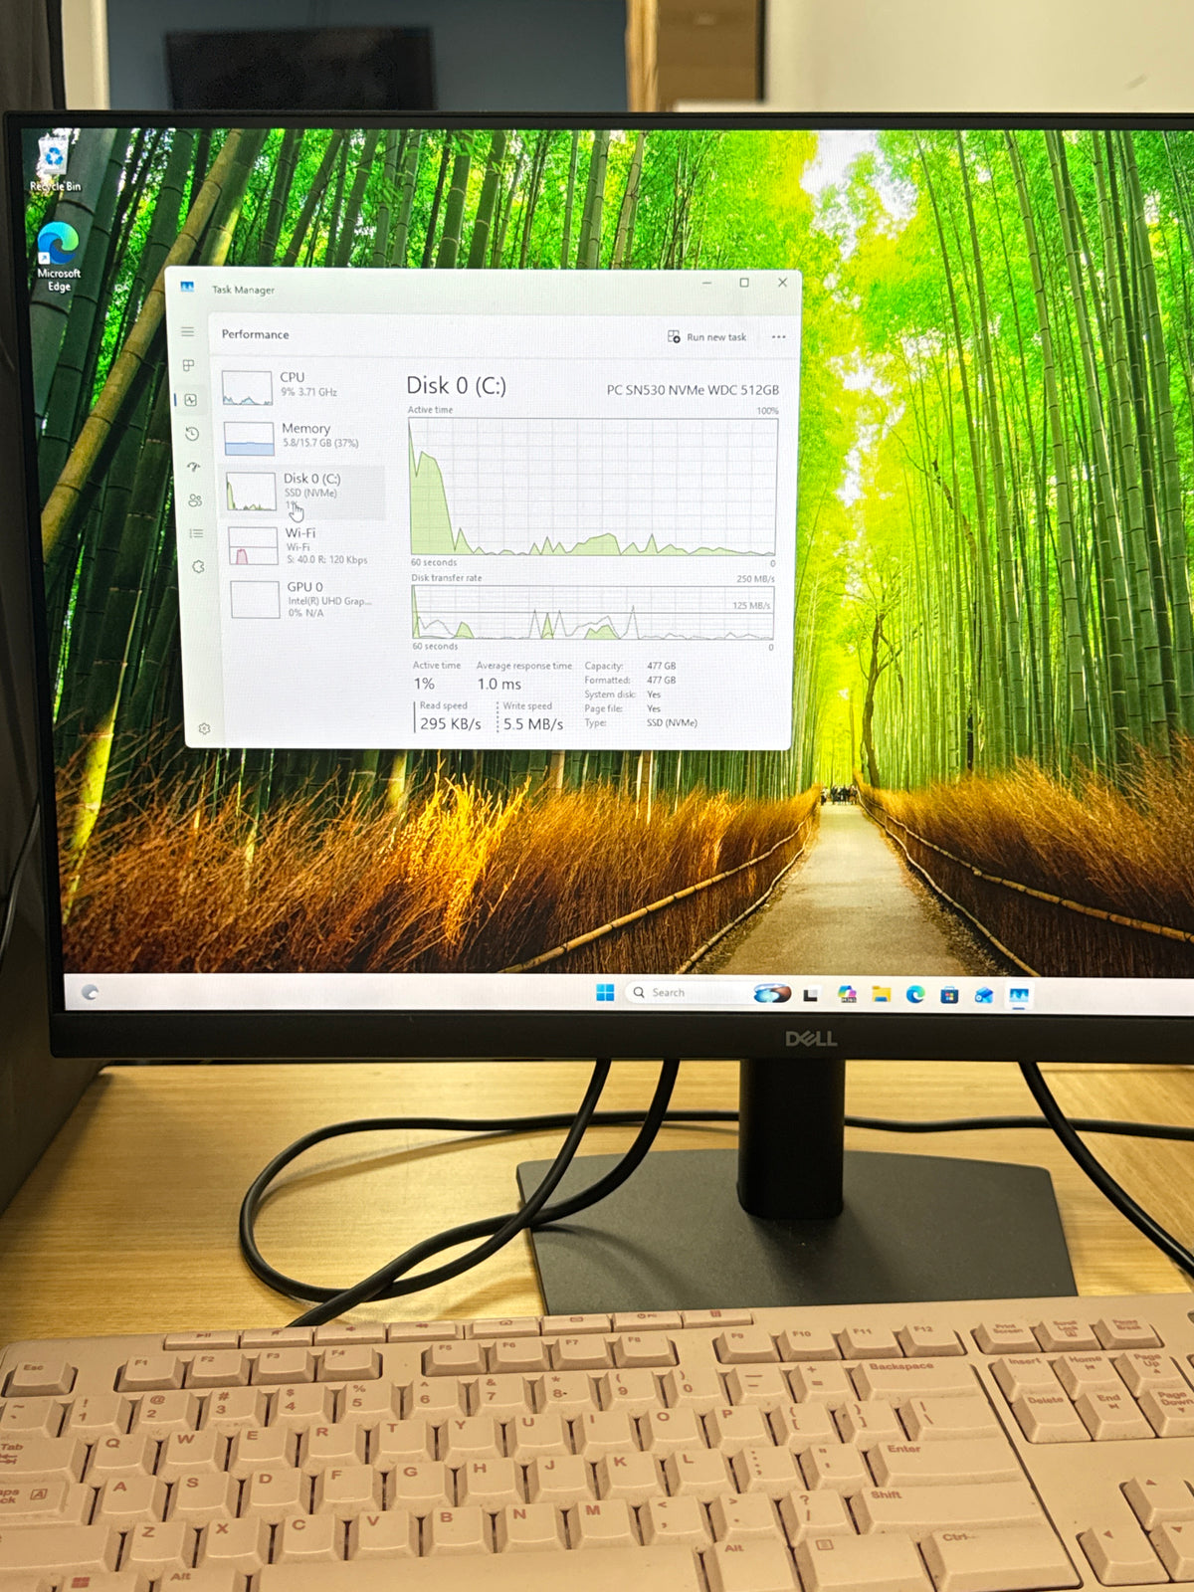Maximize the Task Manager window
This screenshot has width=1194, height=1592.
click(x=744, y=284)
